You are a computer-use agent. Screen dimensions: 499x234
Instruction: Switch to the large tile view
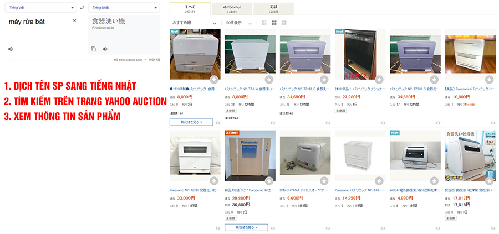[284, 23]
